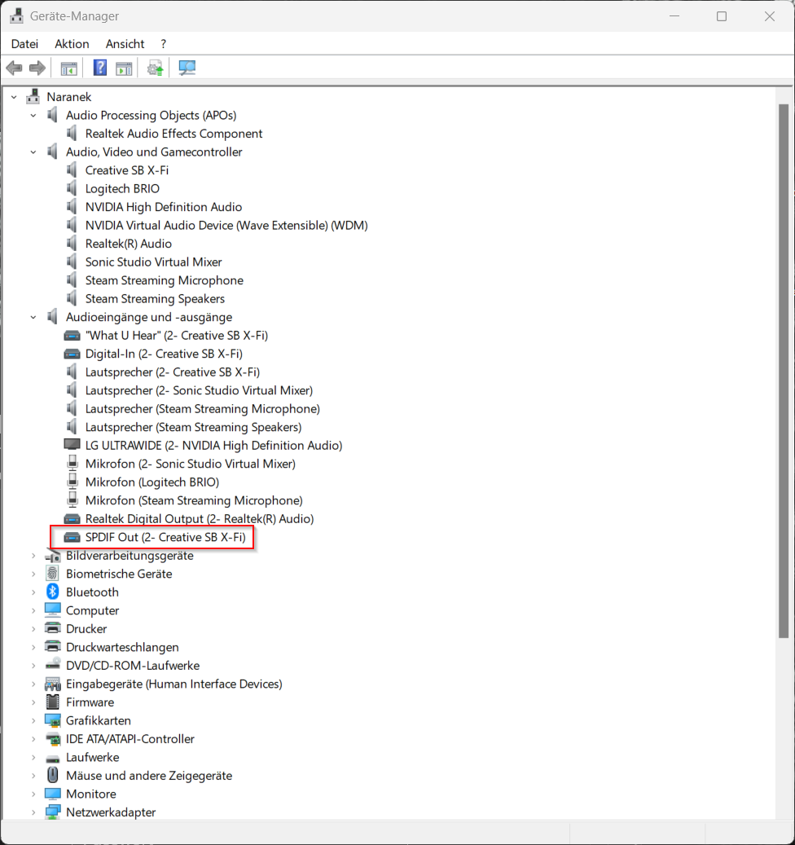
Task: Click the scan for hardware changes icon
Action: [x=187, y=68]
